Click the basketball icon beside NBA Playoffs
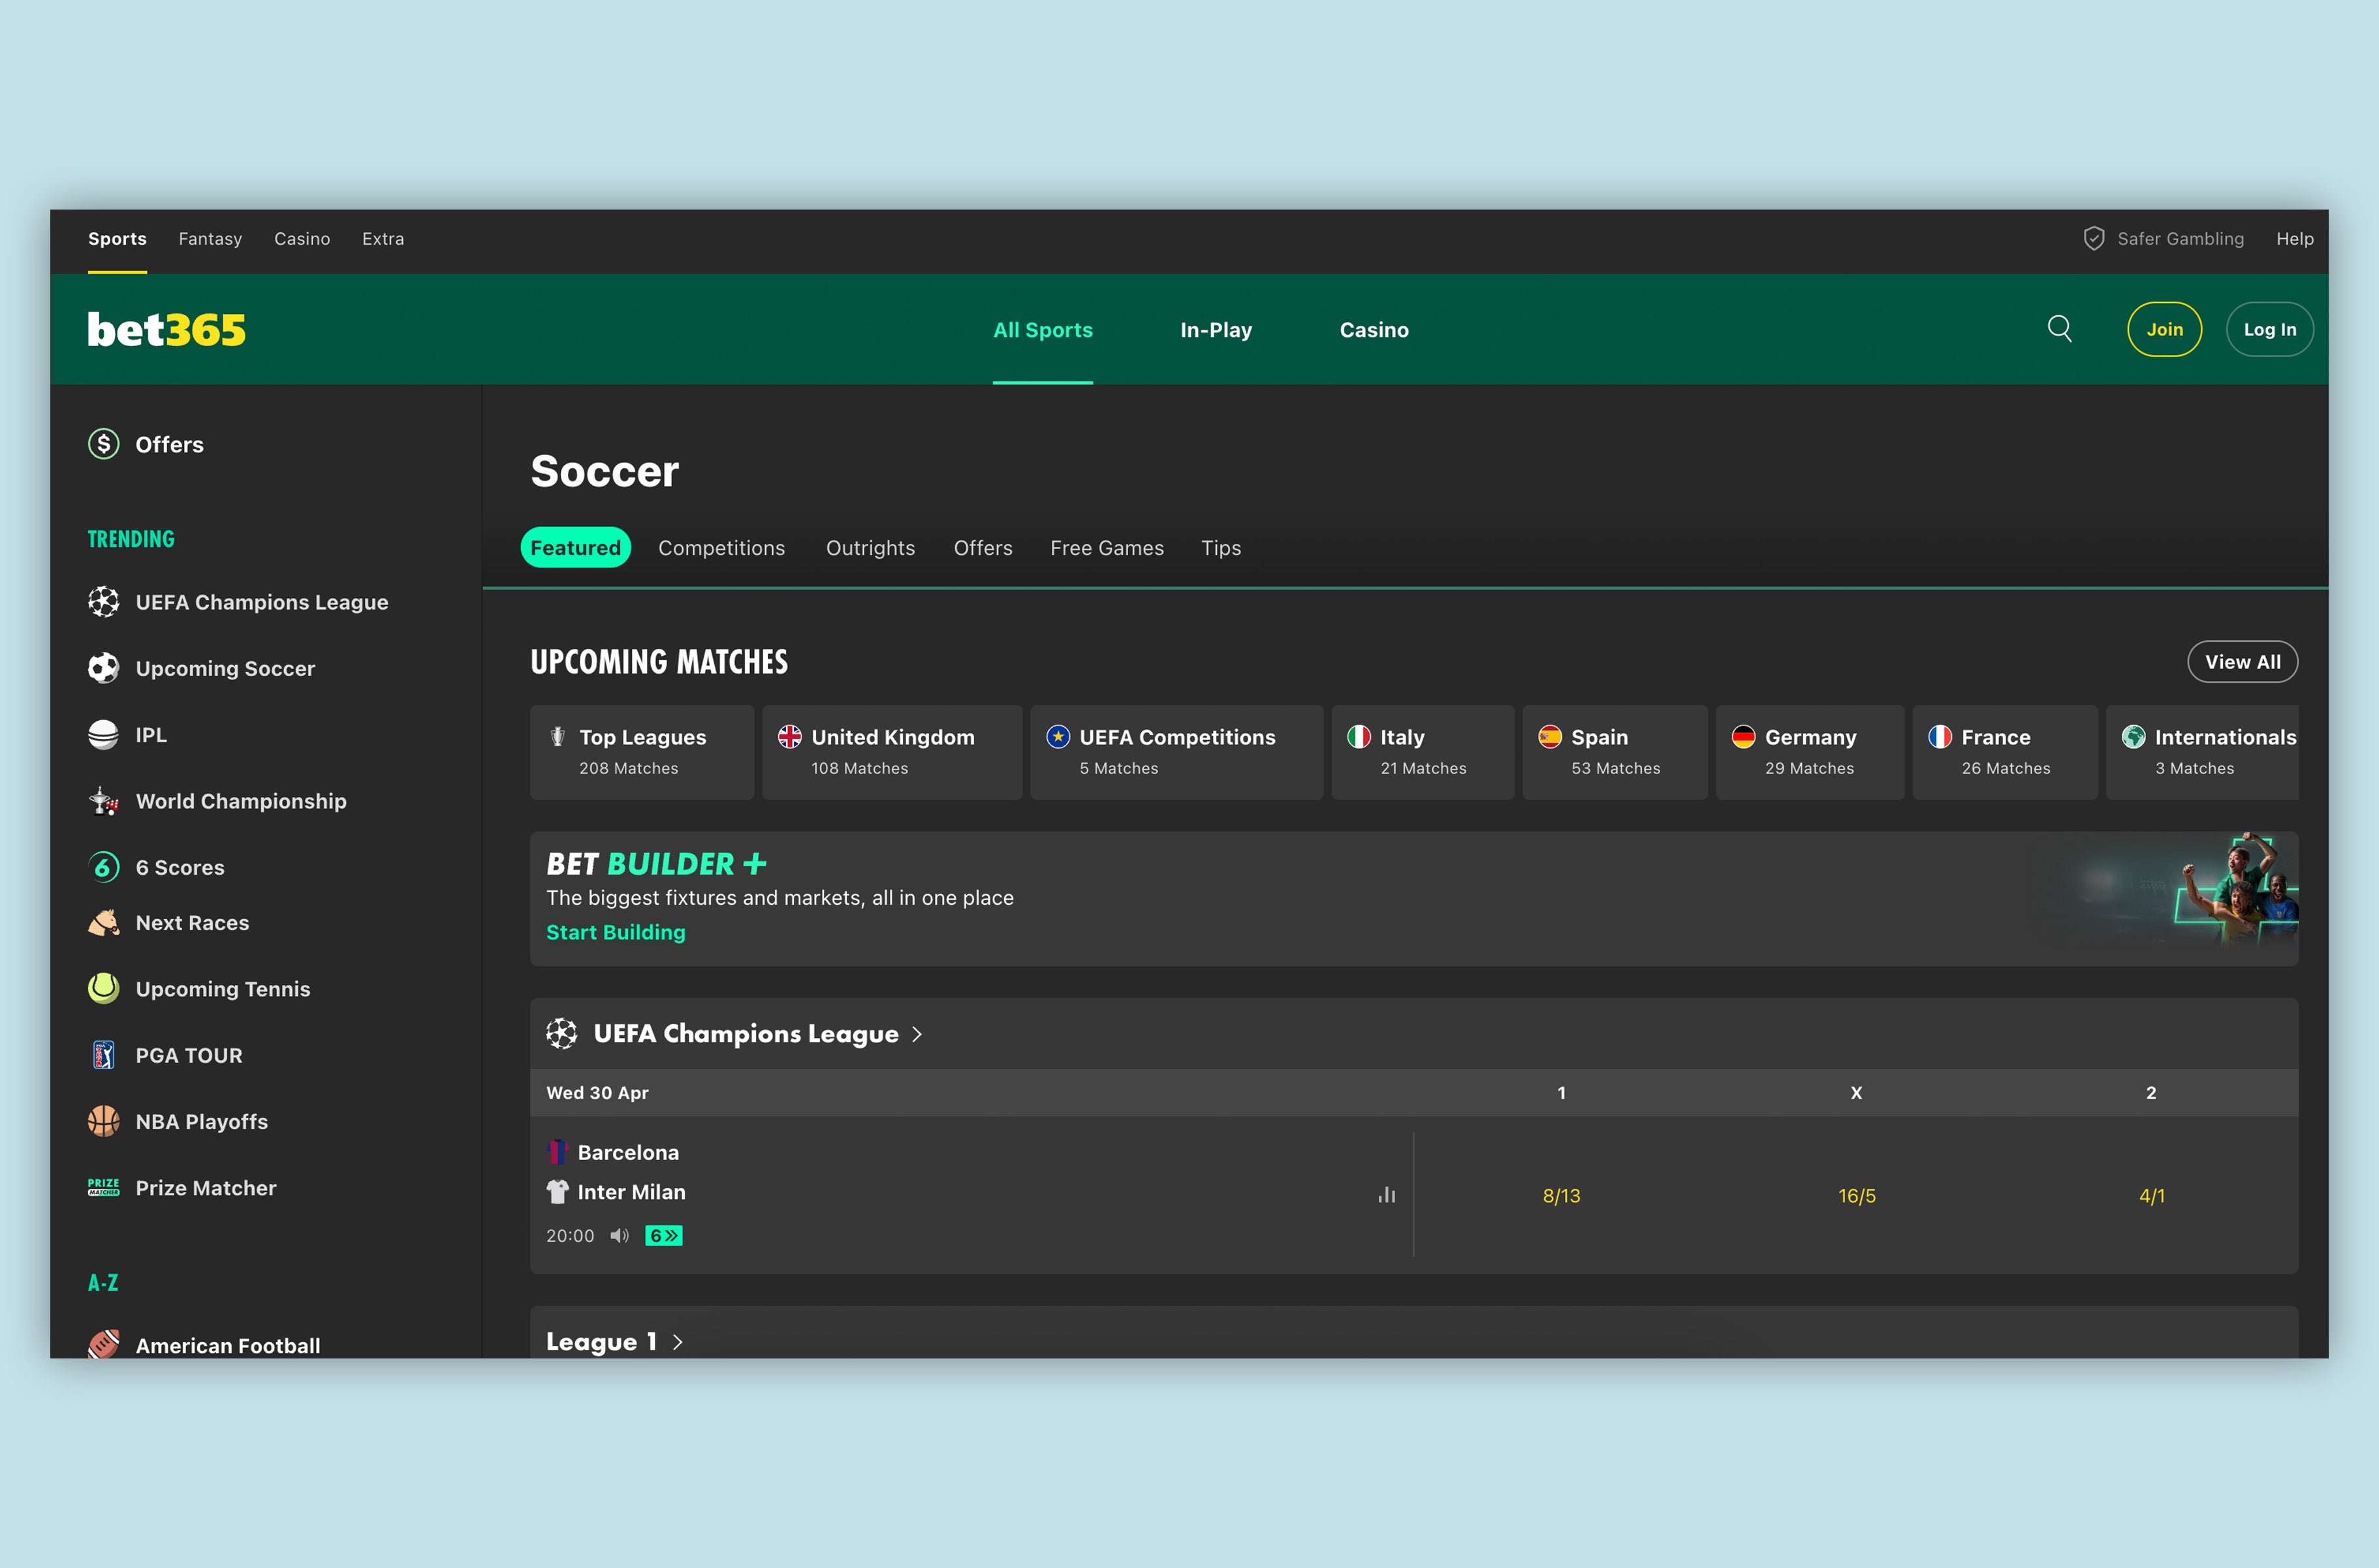This screenshot has height=1568, width=2379. pyautogui.click(x=104, y=1121)
